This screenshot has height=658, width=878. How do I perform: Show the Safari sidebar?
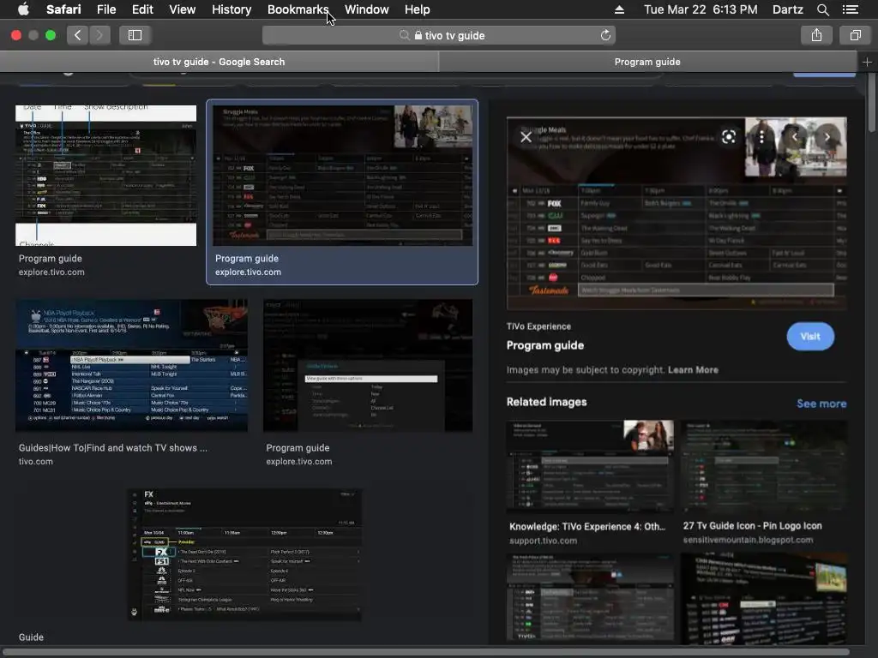click(x=135, y=35)
